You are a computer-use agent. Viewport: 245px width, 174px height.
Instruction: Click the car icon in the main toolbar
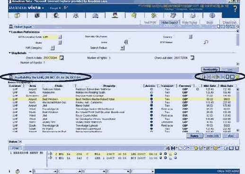click(95, 16)
